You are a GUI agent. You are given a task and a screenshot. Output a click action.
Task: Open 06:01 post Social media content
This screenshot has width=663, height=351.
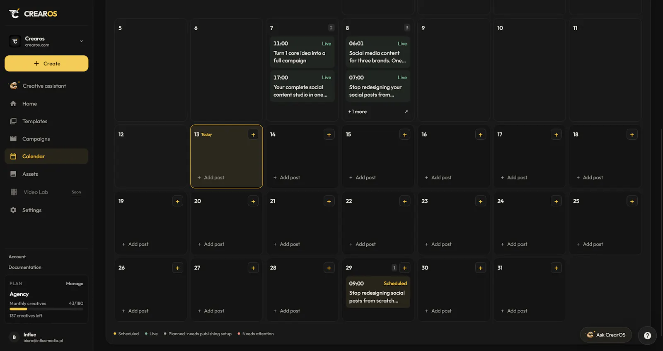378,52
